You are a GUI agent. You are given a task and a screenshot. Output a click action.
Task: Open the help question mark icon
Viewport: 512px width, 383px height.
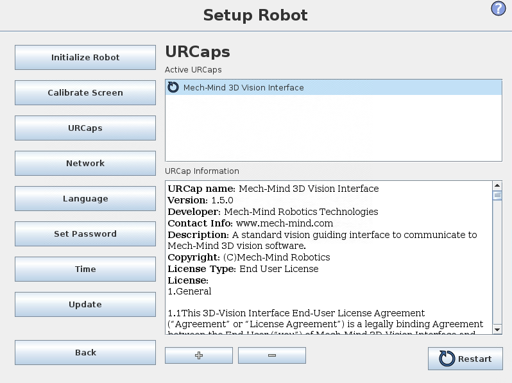click(499, 8)
